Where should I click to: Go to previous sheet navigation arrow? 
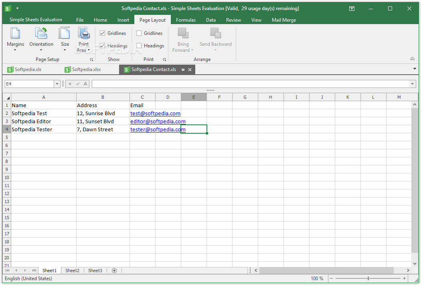point(16,271)
